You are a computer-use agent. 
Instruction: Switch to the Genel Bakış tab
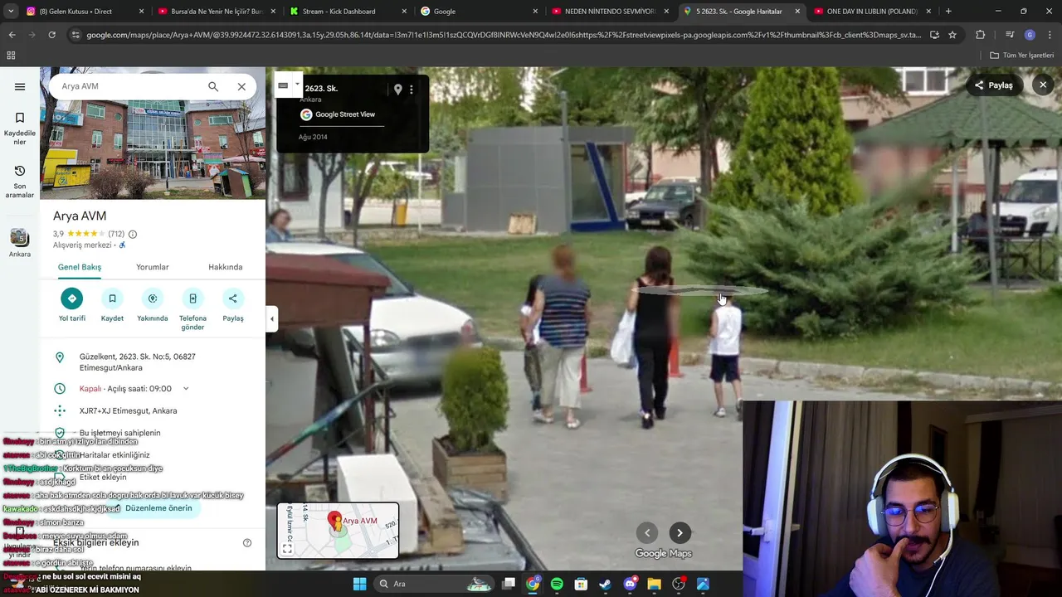click(80, 267)
